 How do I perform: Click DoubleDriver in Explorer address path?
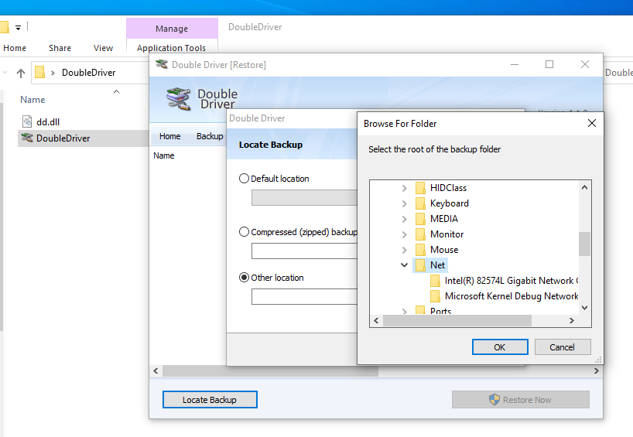89,73
